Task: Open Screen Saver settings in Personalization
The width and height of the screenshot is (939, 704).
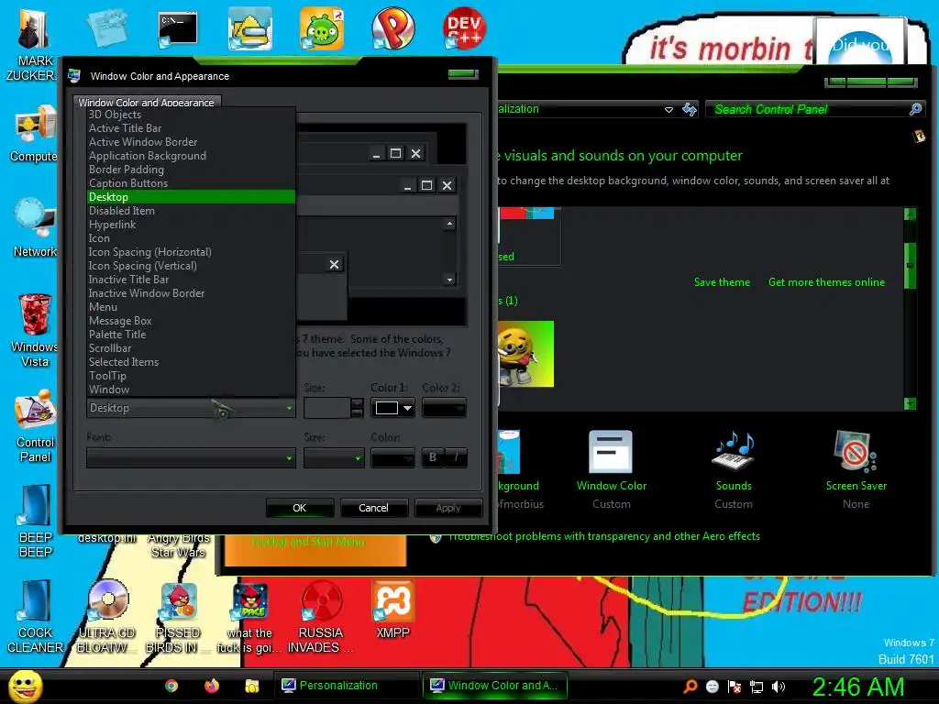Action: (x=856, y=469)
